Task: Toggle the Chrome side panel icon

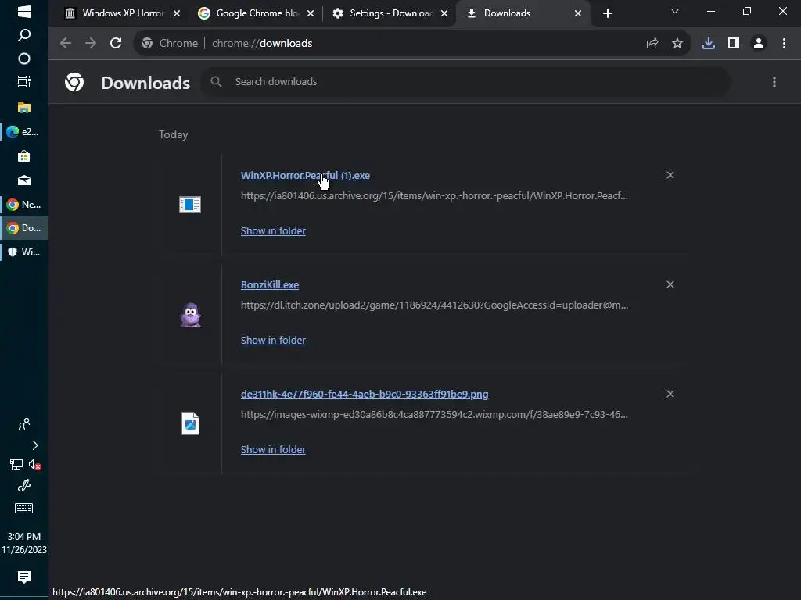Action: point(734,44)
